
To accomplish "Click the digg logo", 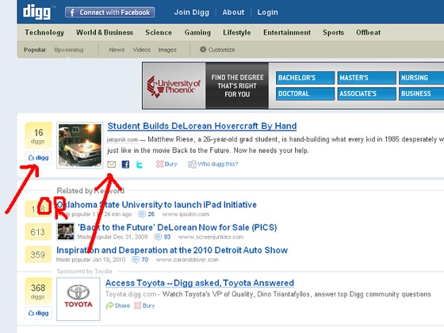I will click(x=36, y=12).
